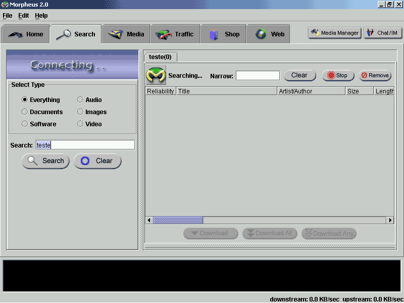Stop the current search

coord(337,76)
